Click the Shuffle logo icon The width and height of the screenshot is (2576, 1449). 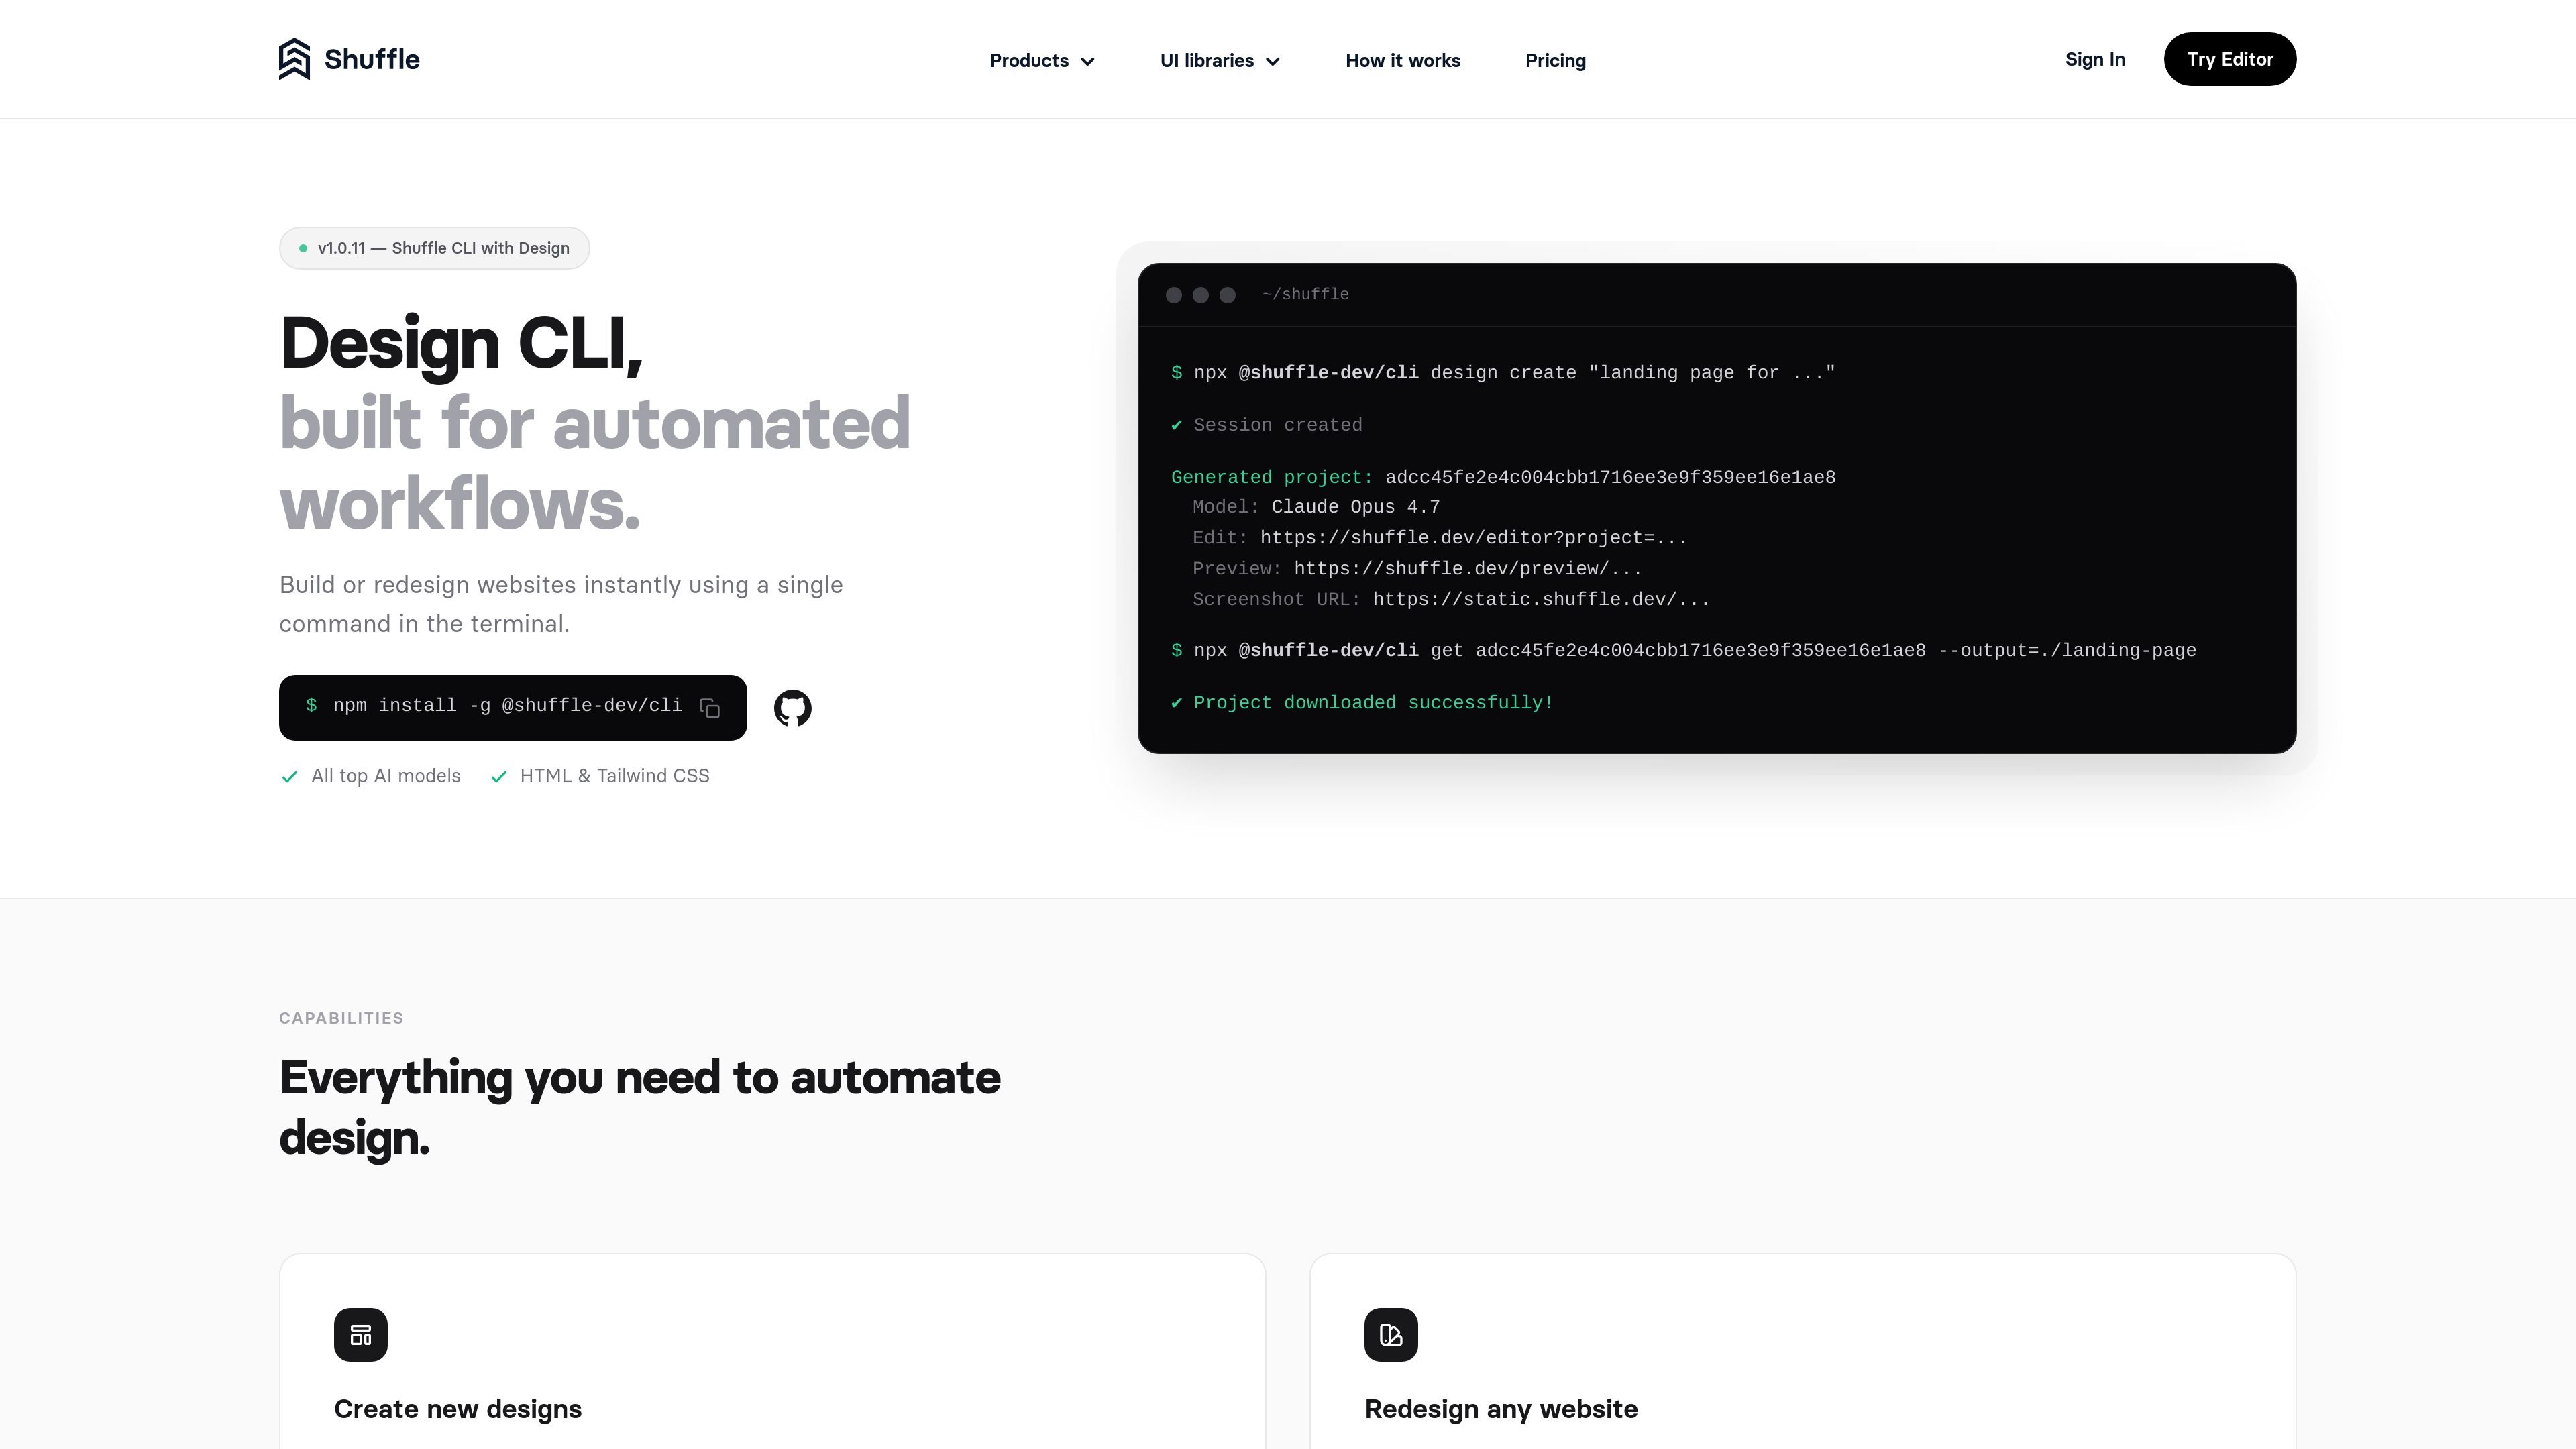pyautogui.click(x=294, y=59)
